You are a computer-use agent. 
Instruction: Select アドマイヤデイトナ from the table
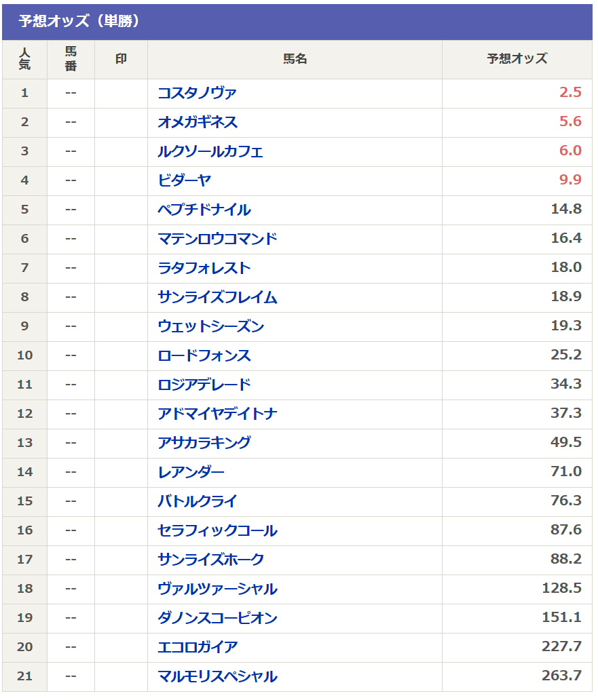coord(217,414)
